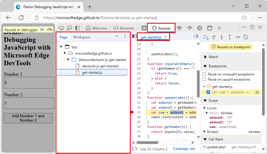Screen dimensions: 267x154
Task: Step out of current function
Action: (229, 37)
